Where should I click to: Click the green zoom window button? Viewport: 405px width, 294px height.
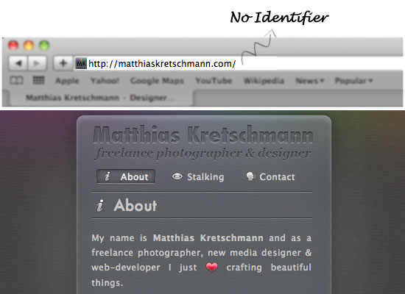click(x=44, y=46)
